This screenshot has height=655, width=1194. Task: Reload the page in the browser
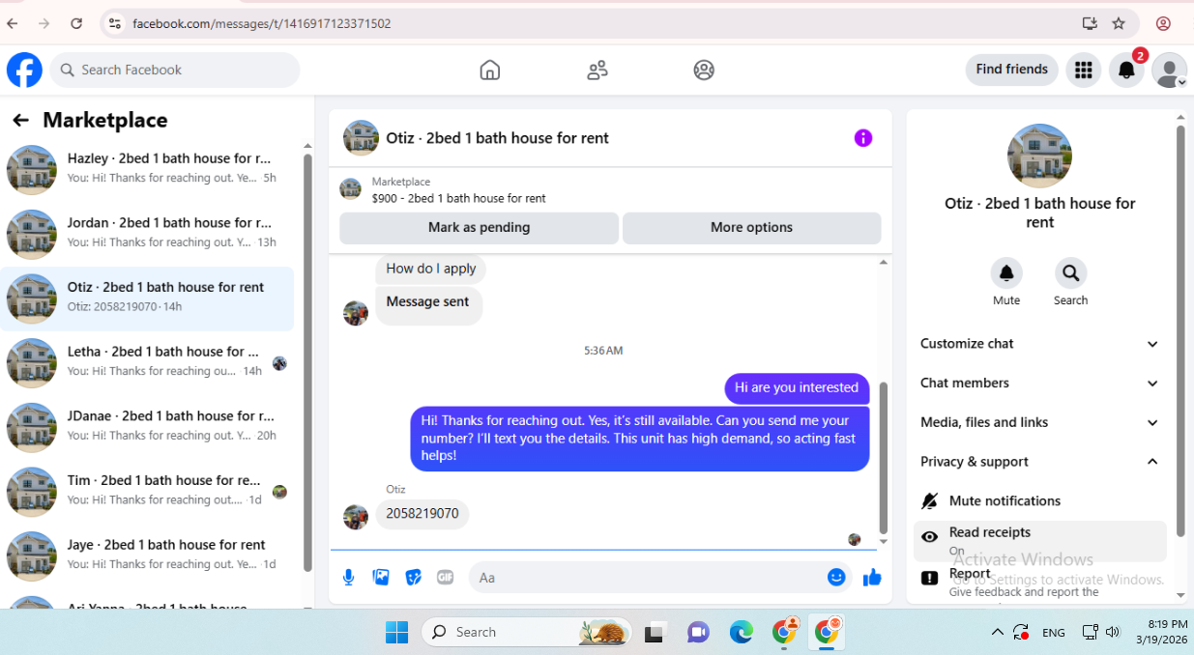[76, 23]
